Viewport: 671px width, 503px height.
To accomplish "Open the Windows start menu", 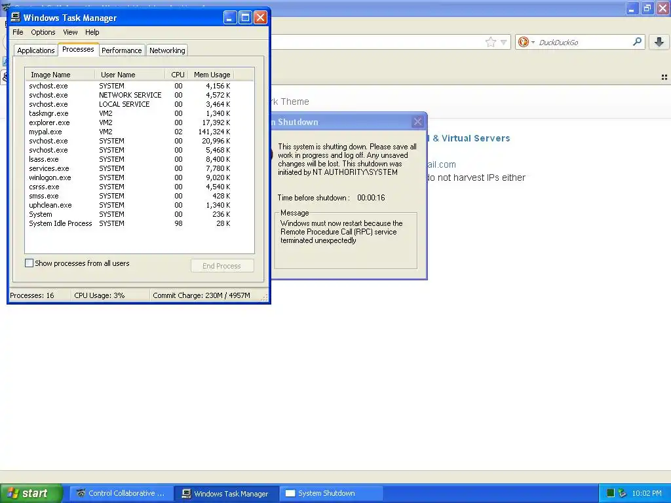I will click(31, 493).
